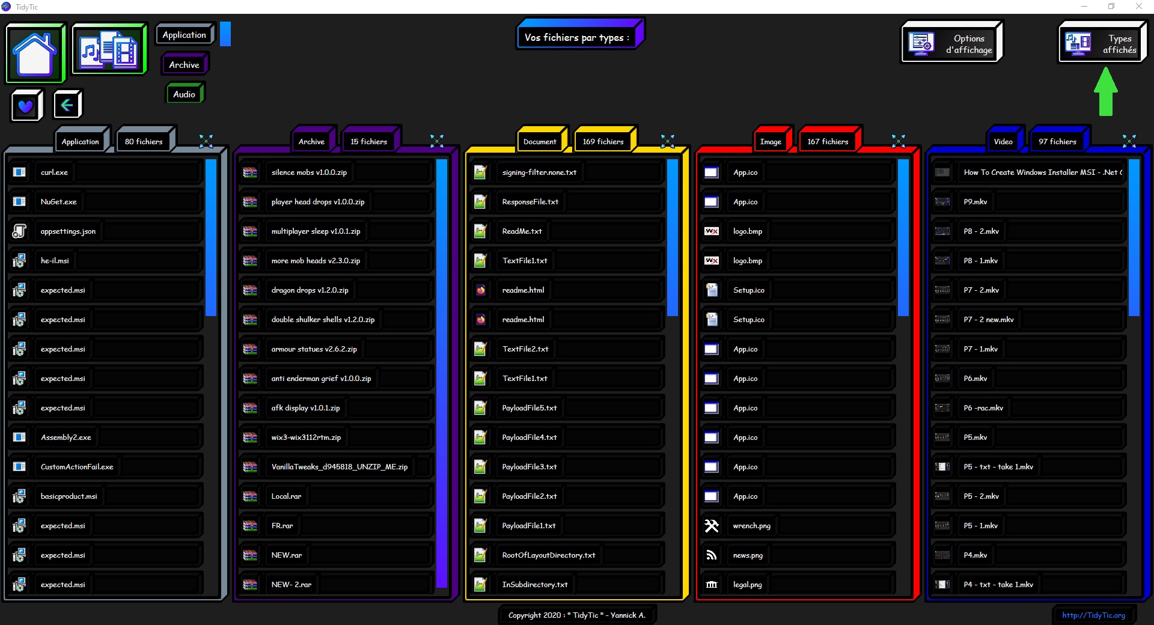Click the Types affichés label
The image size is (1154, 625).
pos(1119,44)
